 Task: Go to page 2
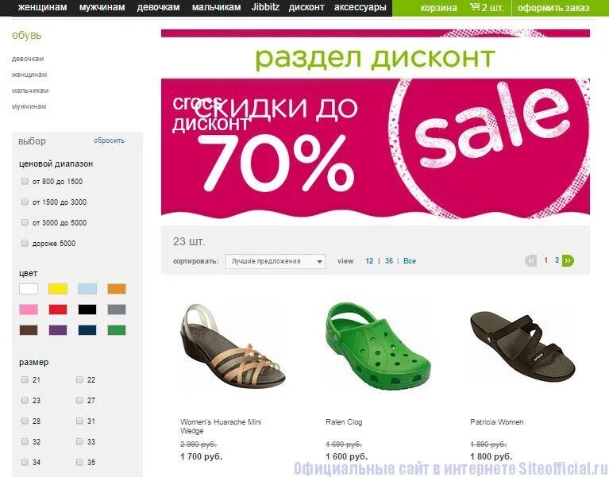557,260
